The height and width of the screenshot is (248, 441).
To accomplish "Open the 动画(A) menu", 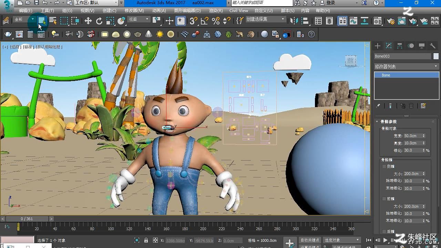I will 159,11.
